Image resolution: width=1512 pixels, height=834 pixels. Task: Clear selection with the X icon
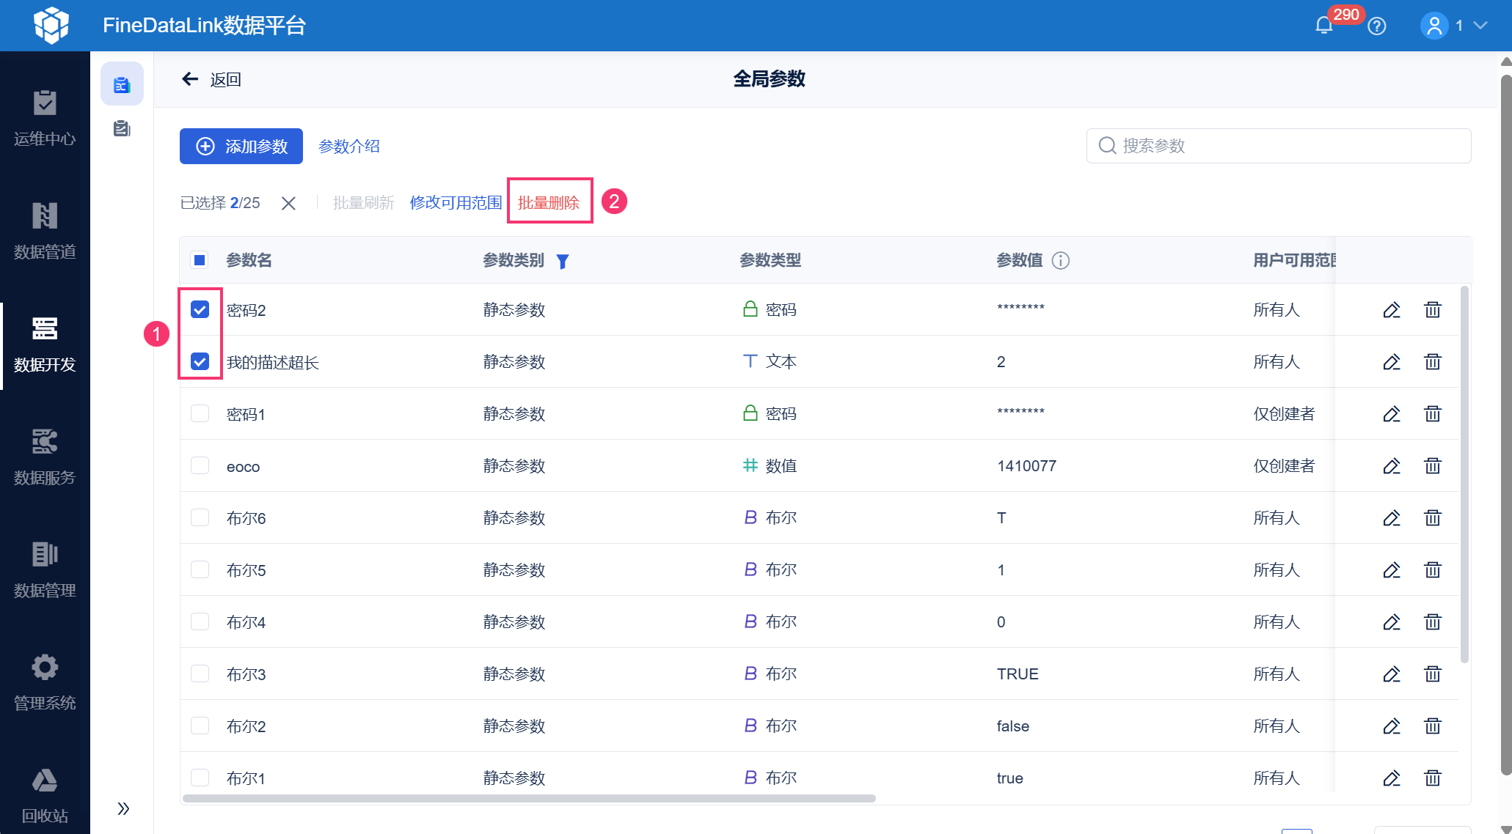pos(288,203)
